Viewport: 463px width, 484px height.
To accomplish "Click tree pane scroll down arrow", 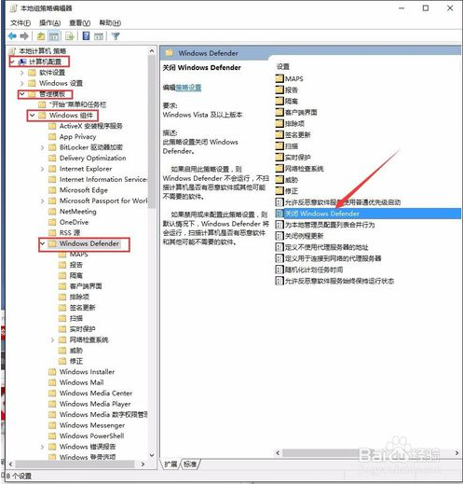I will click(152, 455).
